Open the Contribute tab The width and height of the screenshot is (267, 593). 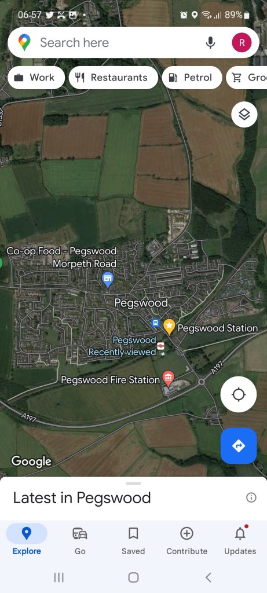[x=187, y=541]
